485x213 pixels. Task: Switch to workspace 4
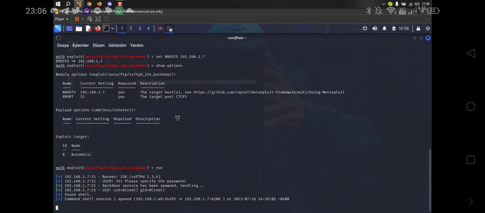pos(148,29)
